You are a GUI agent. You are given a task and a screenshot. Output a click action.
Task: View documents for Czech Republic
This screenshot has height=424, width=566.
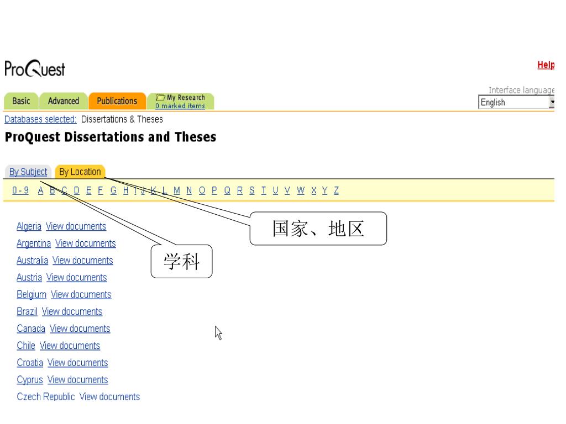[x=109, y=396]
